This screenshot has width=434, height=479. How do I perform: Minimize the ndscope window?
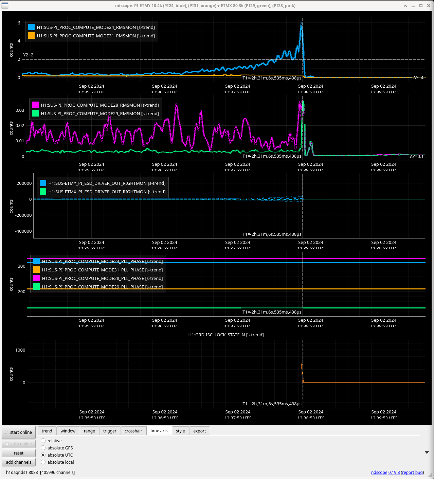click(413, 6)
